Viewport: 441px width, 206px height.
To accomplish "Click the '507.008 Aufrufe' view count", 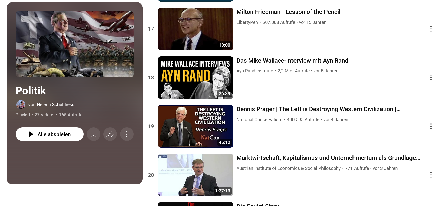I will point(279,22).
